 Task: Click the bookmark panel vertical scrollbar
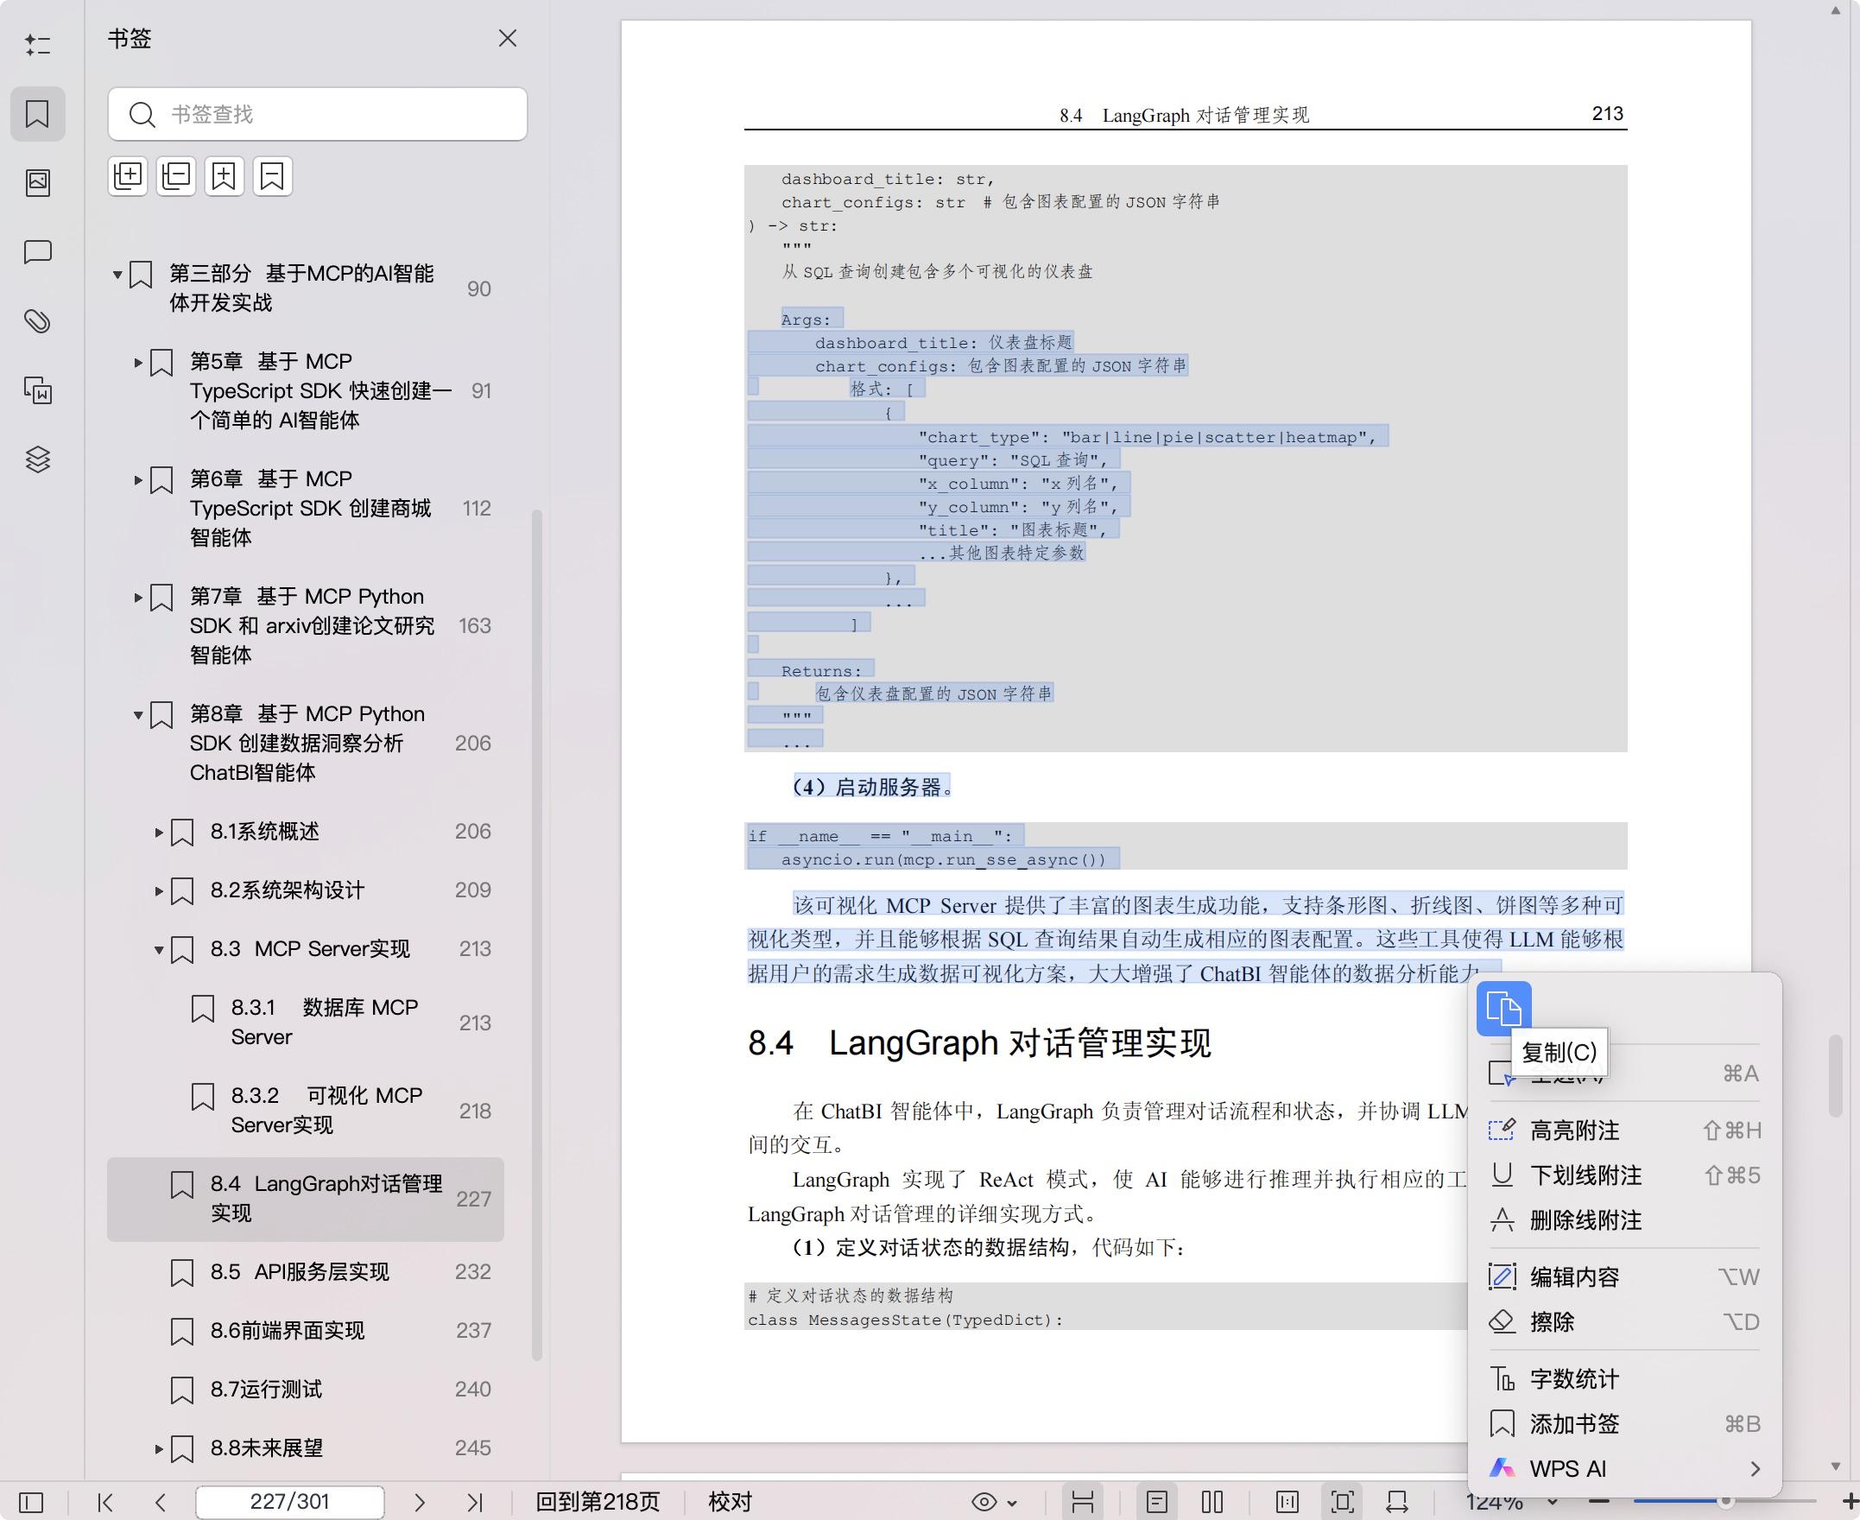click(537, 935)
